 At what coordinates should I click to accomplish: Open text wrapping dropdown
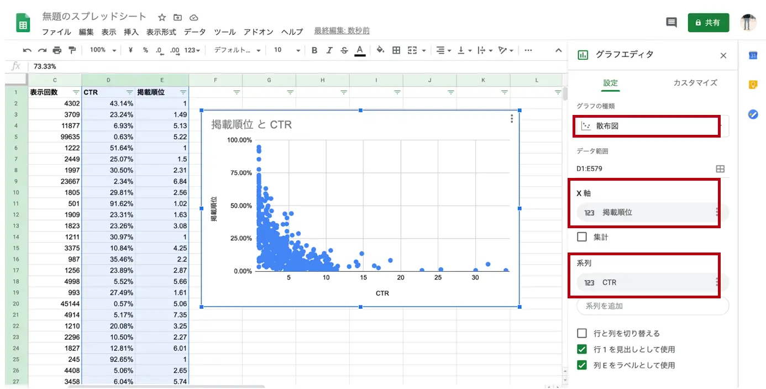point(484,50)
